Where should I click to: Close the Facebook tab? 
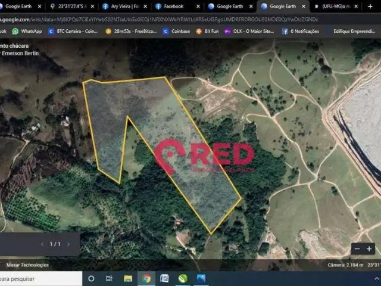[x=198, y=7]
